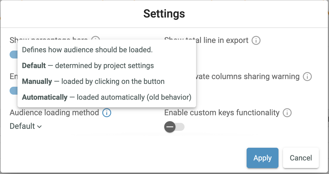This screenshot has height=174, width=329.
Task: Click the bold Automatically text in tooltip
Action: pyautogui.click(x=45, y=97)
